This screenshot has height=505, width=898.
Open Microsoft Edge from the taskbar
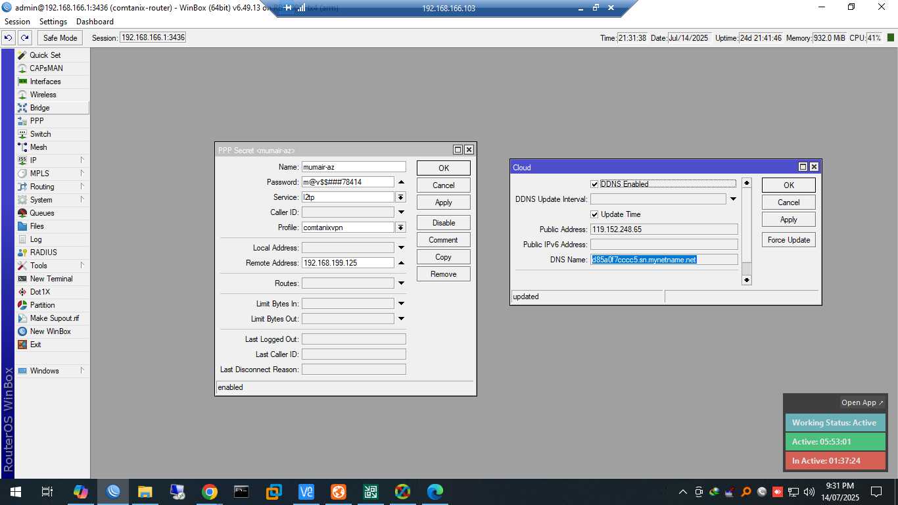pos(435,492)
